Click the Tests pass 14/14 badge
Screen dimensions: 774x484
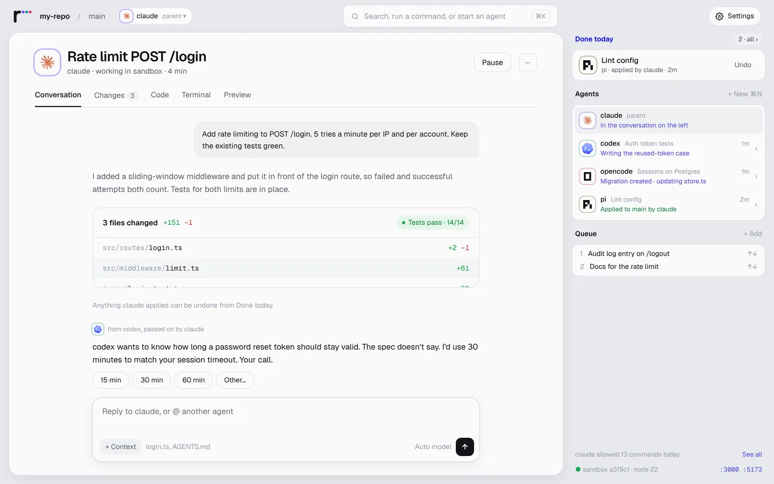[x=433, y=223]
